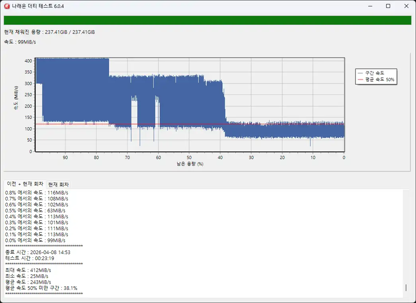Click the red average speed line in chart
This screenshot has width=416, height=303.
pyautogui.click(x=190, y=124)
